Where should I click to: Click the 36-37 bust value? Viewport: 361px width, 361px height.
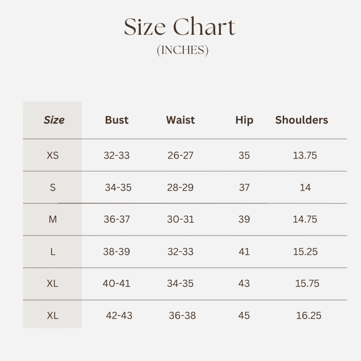(x=117, y=220)
